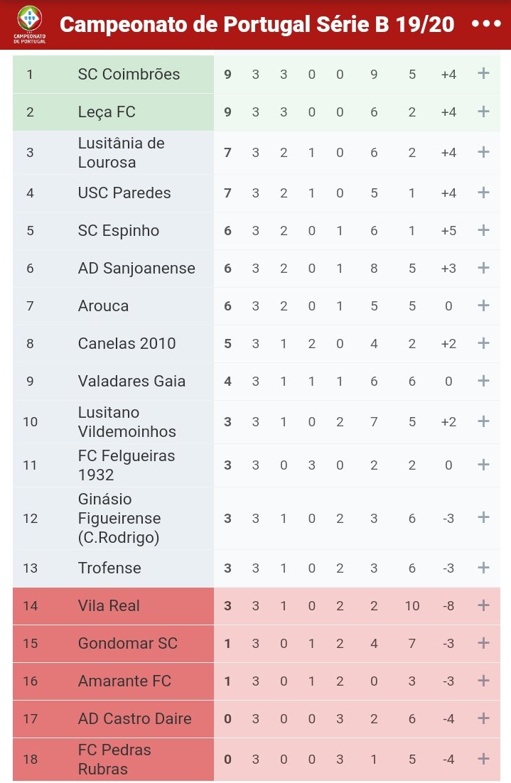The width and height of the screenshot is (511, 783).
Task: Open Amarante FC team entry
Action: pyautogui.click(x=124, y=681)
